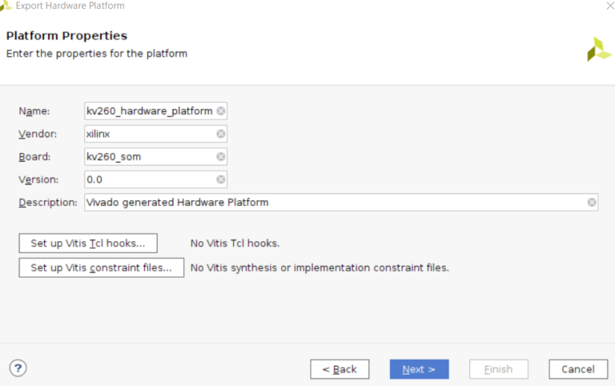This screenshot has width=615, height=386.
Task: Click into the Vendor field showing xilinx
Action: (x=148, y=134)
